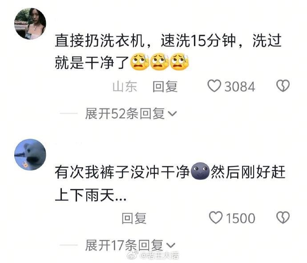Like the washing machine comment with 3084 likes
Viewport: 307px width, 263px height.
point(214,86)
